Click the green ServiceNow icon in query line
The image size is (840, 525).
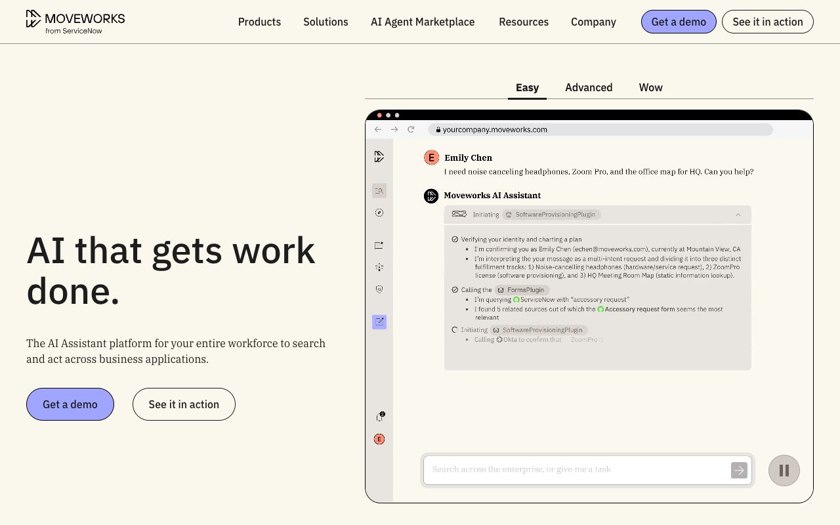point(516,300)
